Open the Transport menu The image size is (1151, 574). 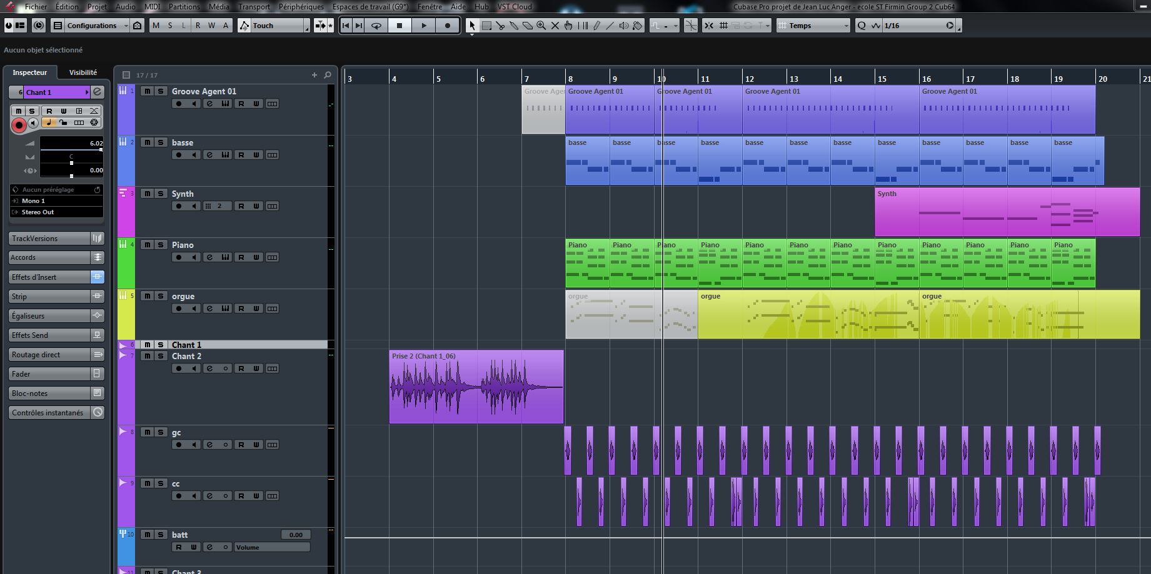point(254,7)
